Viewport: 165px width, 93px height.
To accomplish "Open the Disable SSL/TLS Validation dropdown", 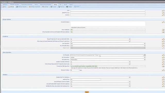I will 100,77.
